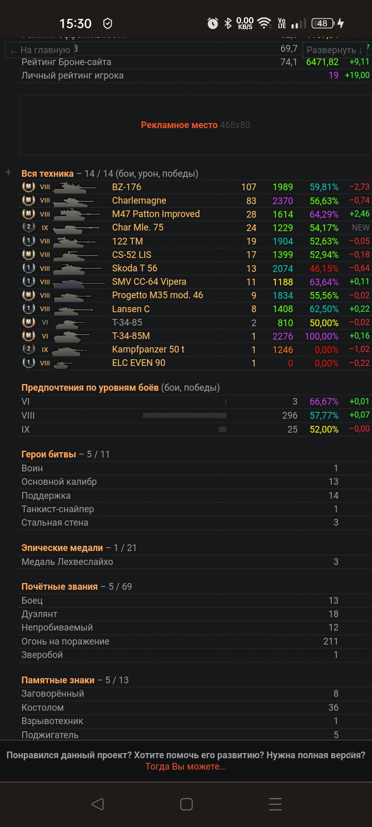Click the level VIII battles bar
The image size is (372, 827).
(x=184, y=416)
